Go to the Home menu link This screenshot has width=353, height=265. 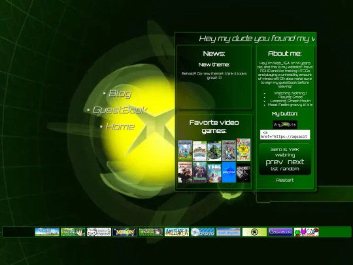(x=120, y=127)
